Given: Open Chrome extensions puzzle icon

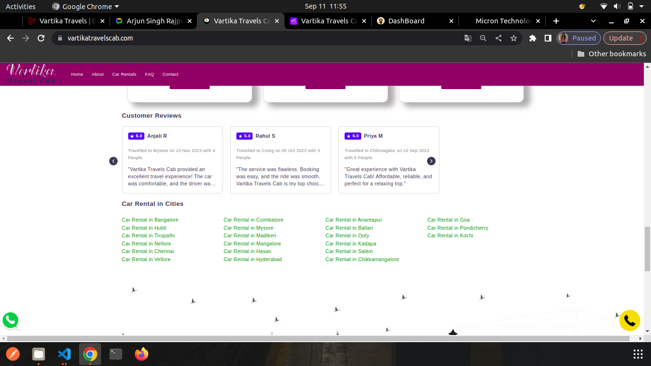Looking at the screenshot, I should click(x=533, y=38).
